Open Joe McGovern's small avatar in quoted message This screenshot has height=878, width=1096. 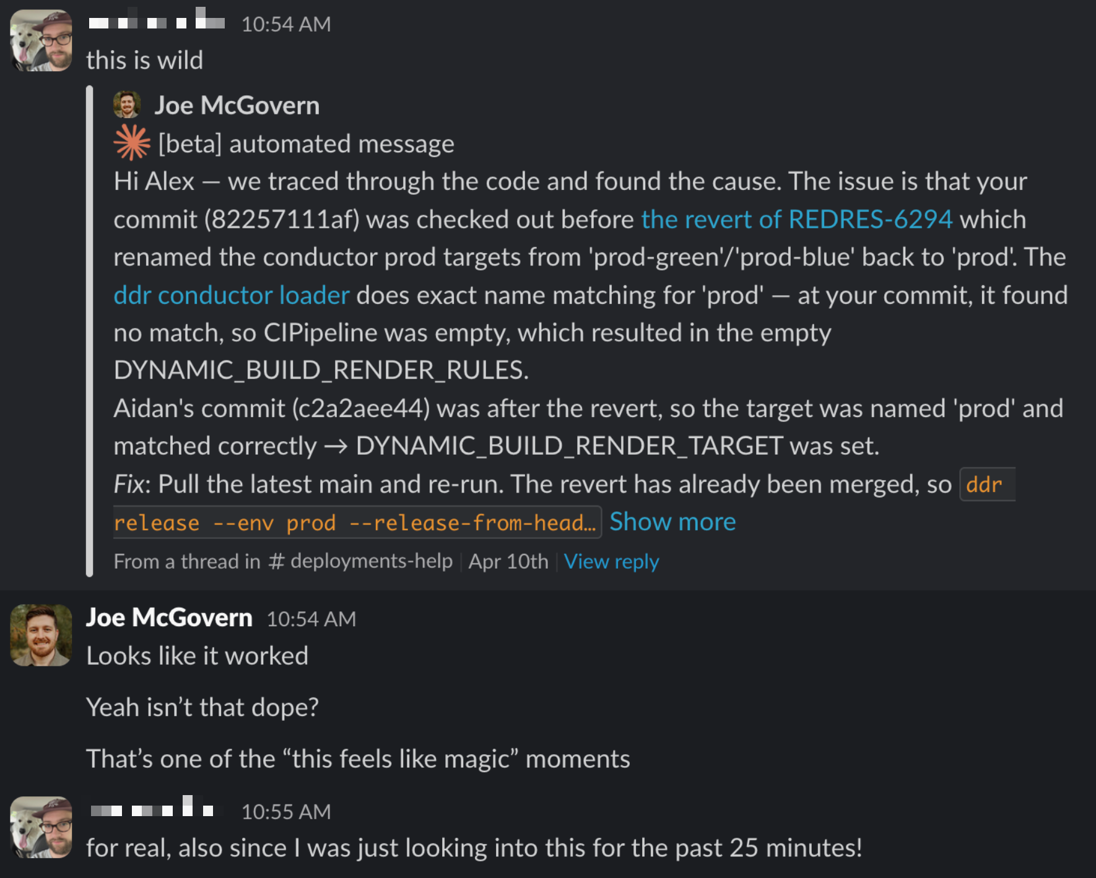[127, 105]
